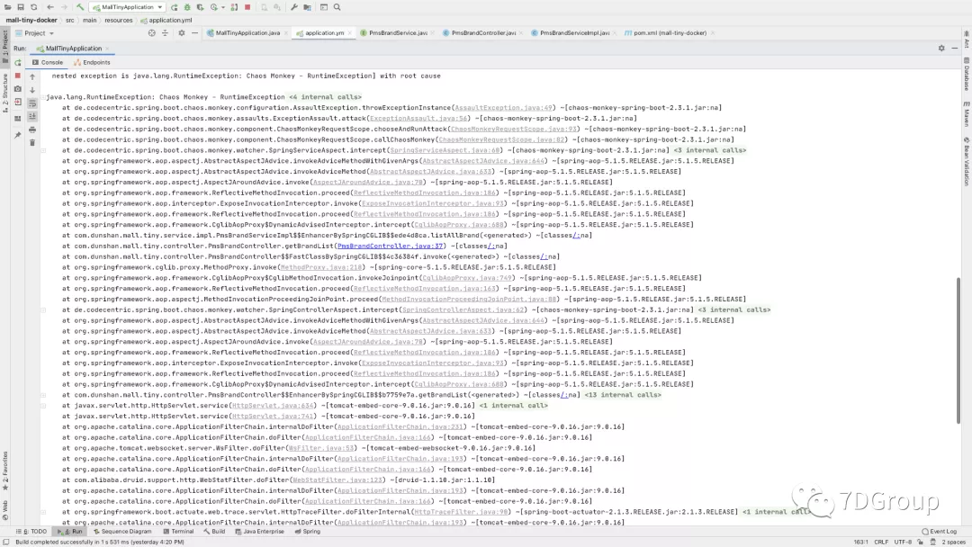Image resolution: width=972 pixels, height=547 pixels.
Task: Expand '3 internal calls' after SpringControllerAspect line
Action: click(734, 309)
